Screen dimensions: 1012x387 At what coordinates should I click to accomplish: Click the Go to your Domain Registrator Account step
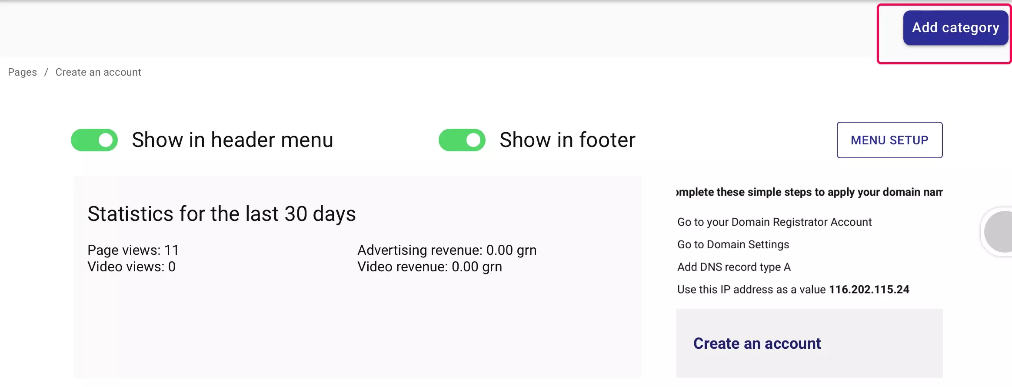click(774, 222)
